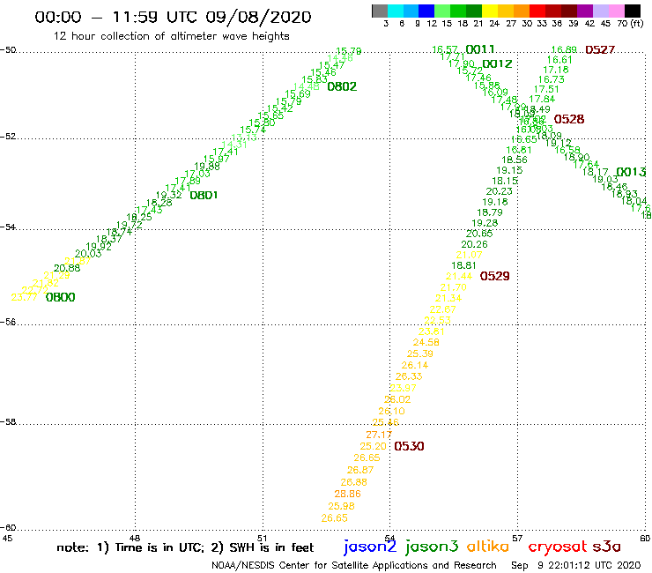Image resolution: width=652 pixels, height=573 pixels.
Task: Click the 16.57 value beside 0011
Action: pos(445,49)
